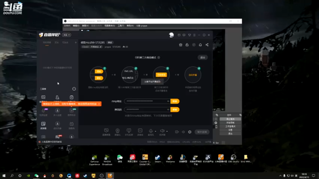Image resolution: width=319 pixels, height=179 pixels.
Task: Open the Scene Collection menu in OBS
Action: tap(110, 26)
